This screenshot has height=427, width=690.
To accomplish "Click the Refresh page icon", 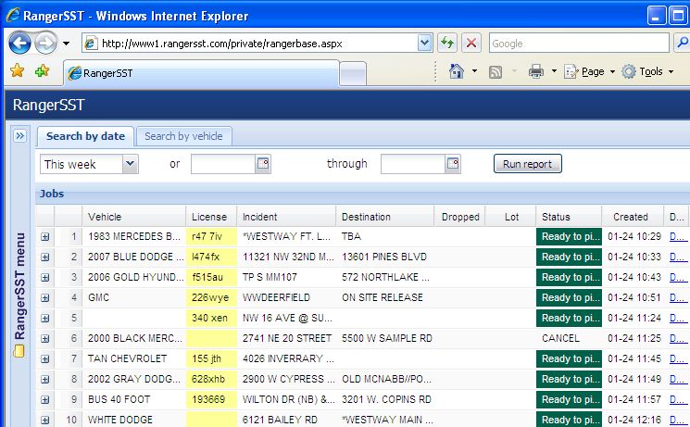I will coord(448,44).
